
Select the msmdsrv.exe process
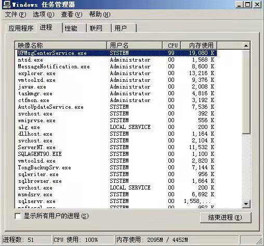pos(116,194)
